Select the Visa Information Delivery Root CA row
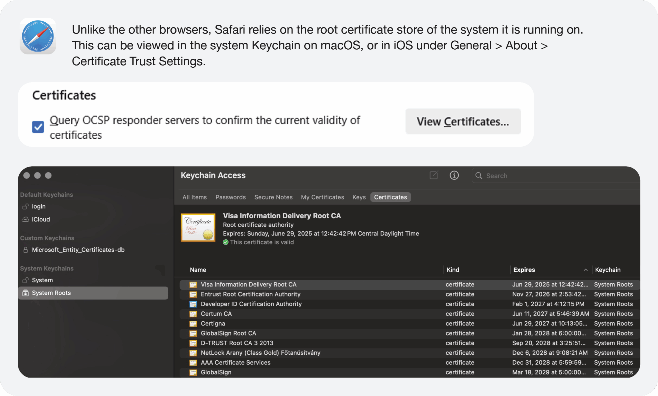The width and height of the screenshot is (658, 396). pos(410,285)
